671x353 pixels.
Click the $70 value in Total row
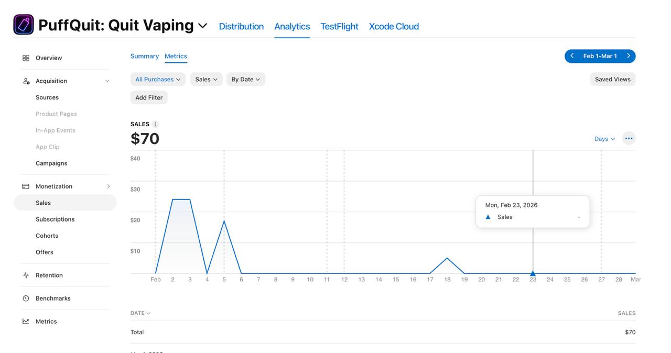pyautogui.click(x=630, y=332)
